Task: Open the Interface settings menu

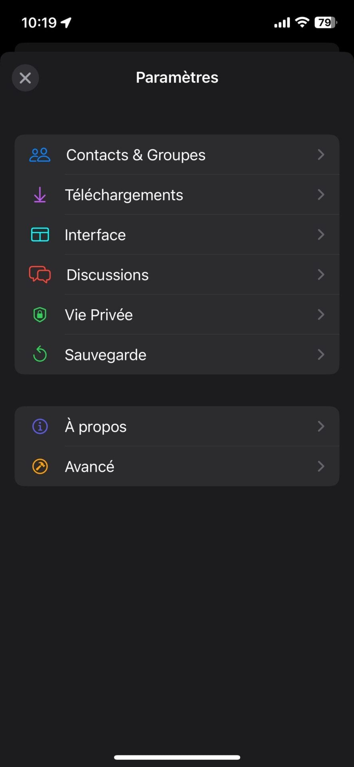Action: [95, 235]
